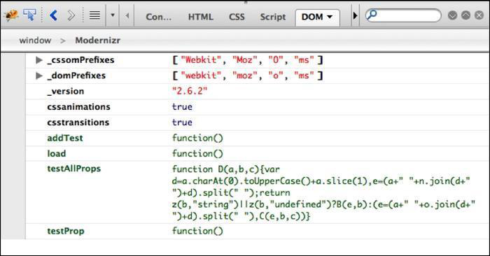Open the DOM tab dropdown arrow

pos(330,17)
